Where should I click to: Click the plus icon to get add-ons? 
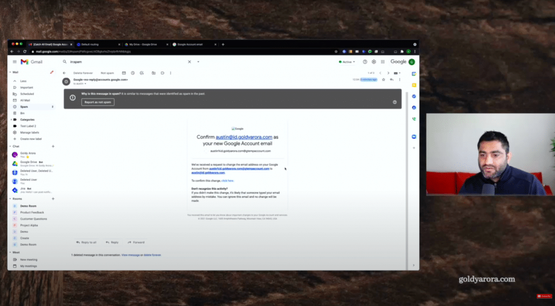(x=414, y=148)
